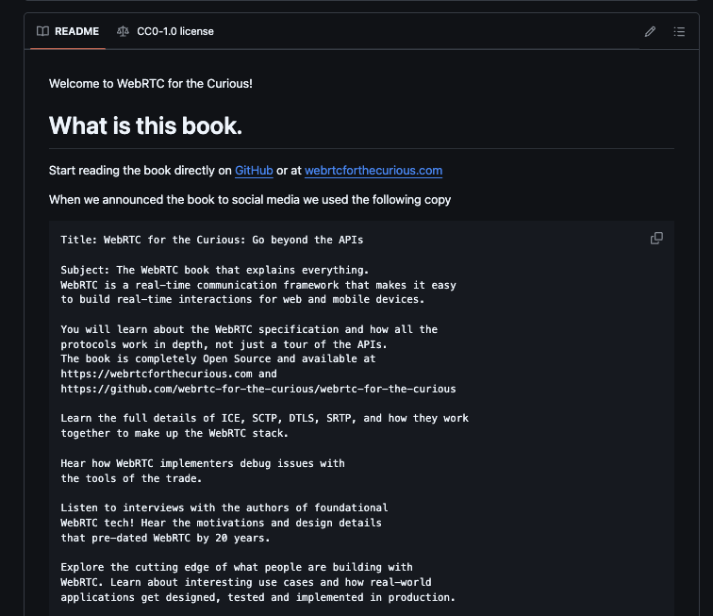Click the github.com/webrtc-for-the-curious URL line
The width and height of the screenshot is (713, 616).
click(258, 389)
